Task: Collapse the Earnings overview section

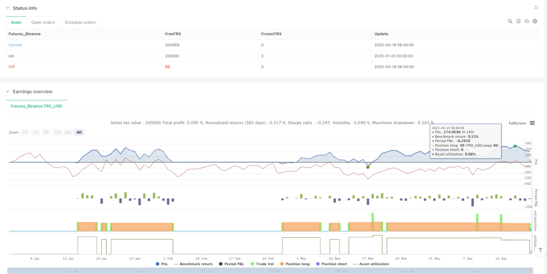Action: coord(8,92)
